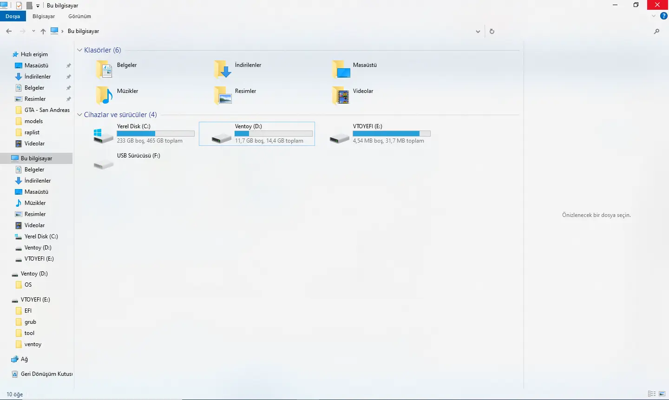Open the Müzikler folder in Klasörler

117,95
